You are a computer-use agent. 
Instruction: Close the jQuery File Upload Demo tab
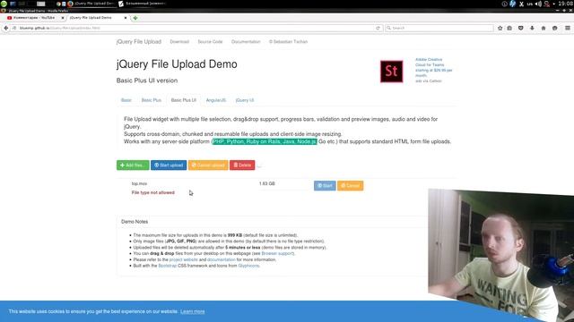point(126,18)
